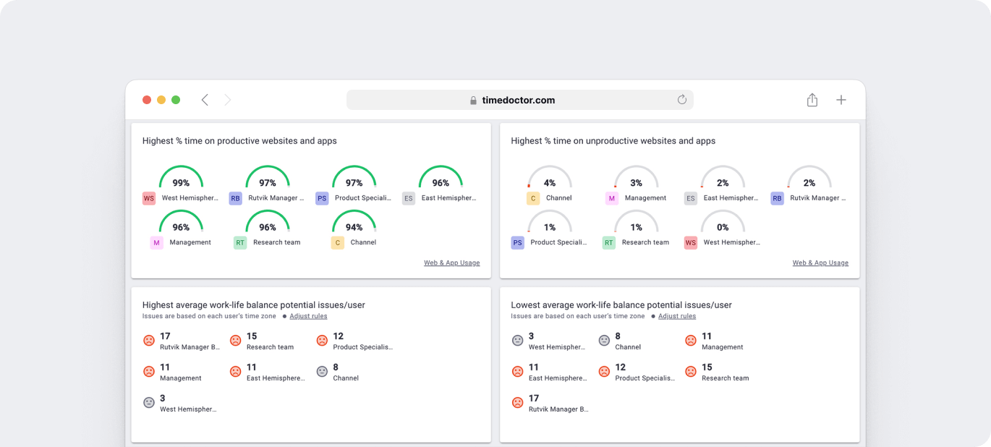Select the WS West Hemisphere team badge
This screenshot has height=447, width=991.
pyautogui.click(x=148, y=197)
